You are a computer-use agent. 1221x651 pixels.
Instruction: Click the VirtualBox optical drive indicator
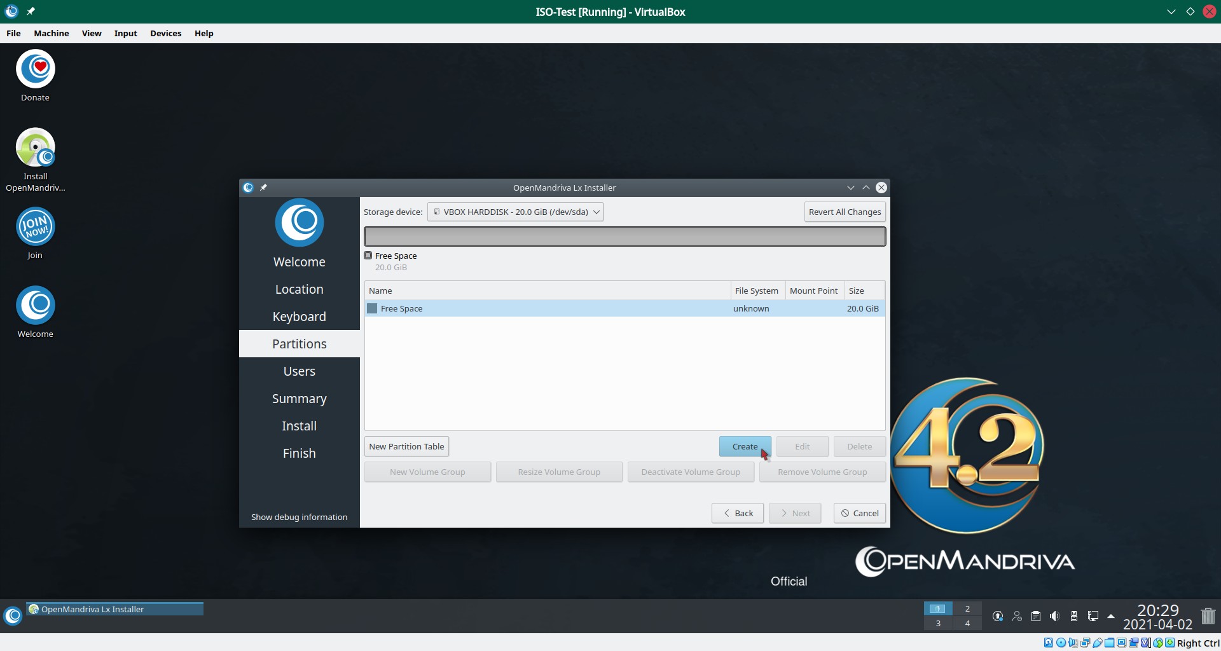1061,643
